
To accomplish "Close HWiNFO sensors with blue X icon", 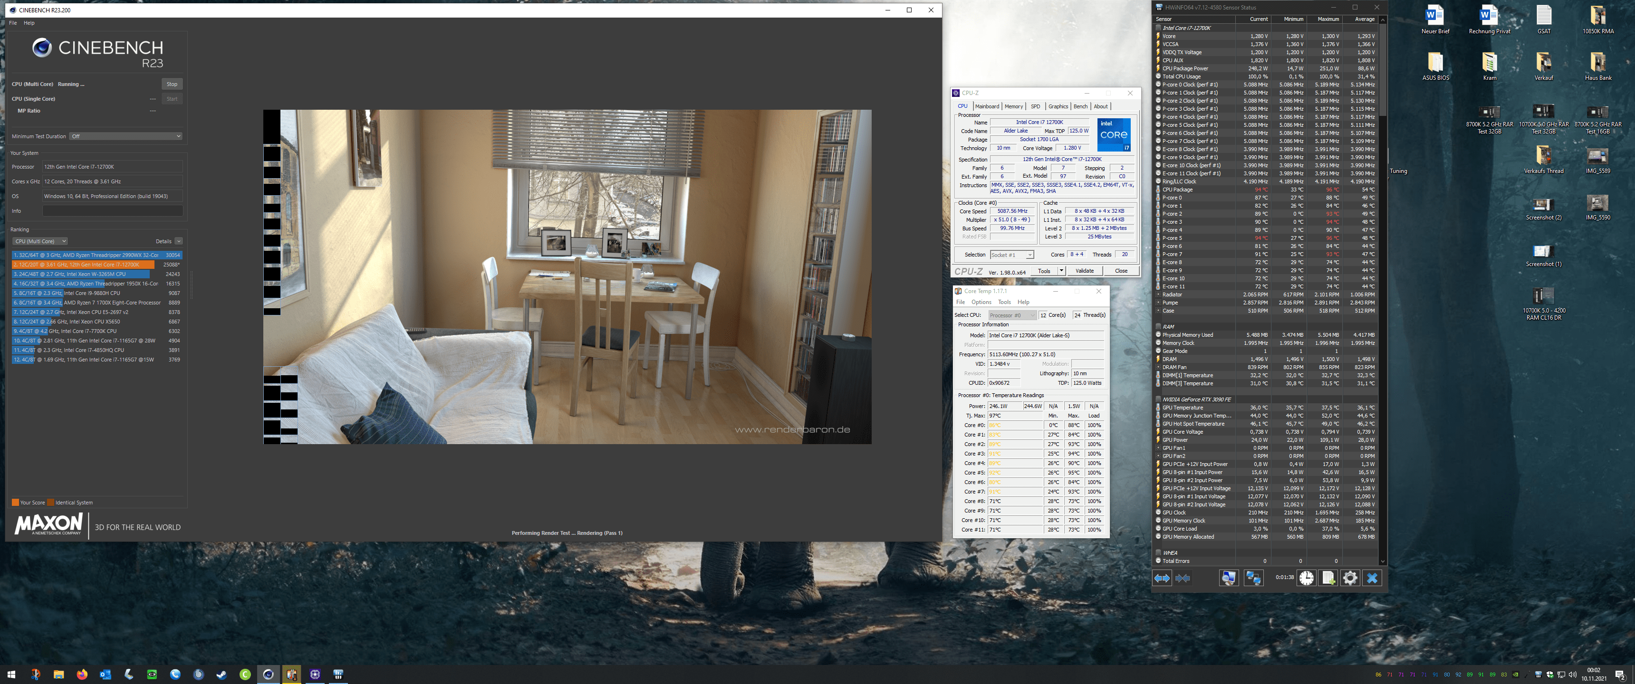I will click(x=1372, y=578).
